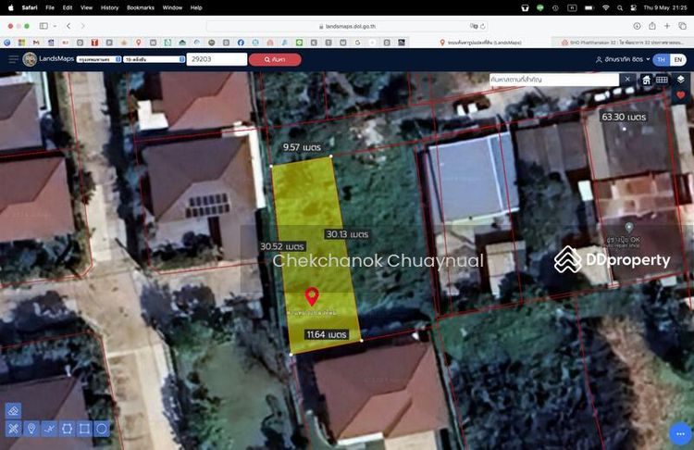Open the province dropdown selector
The height and width of the screenshot is (450, 694).
(100, 59)
